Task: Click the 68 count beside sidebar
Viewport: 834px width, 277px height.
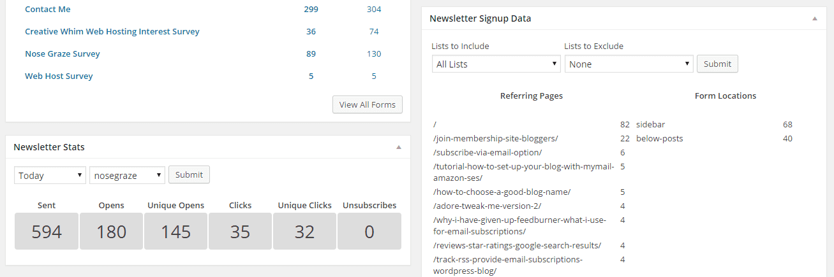Action: click(787, 125)
